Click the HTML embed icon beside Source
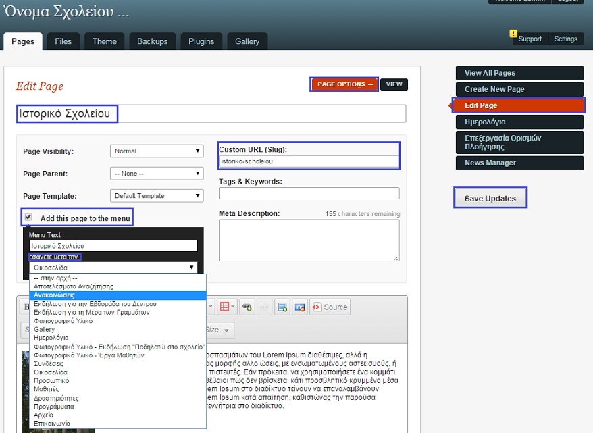Viewport: 593px width, 433px height. point(299,307)
